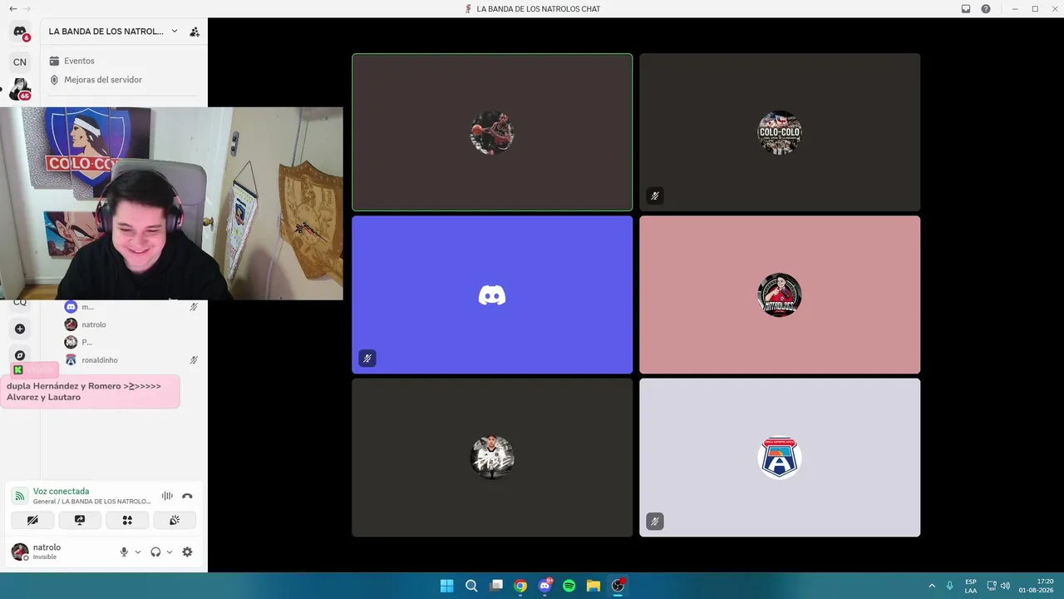The height and width of the screenshot is (599, 1064).
Task: Open Discord help
Action: pos(986,9)
